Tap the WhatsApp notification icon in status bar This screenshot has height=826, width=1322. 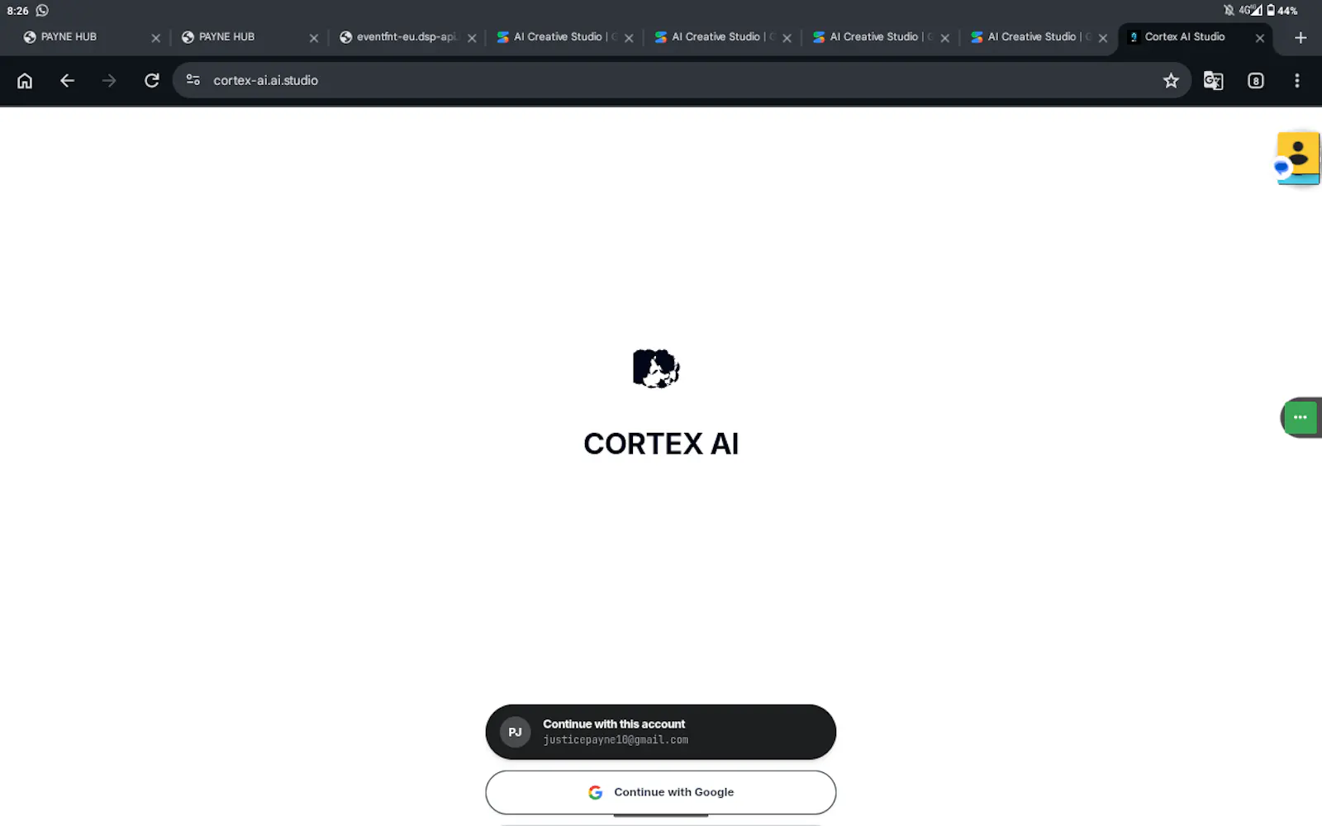point(42,11)
